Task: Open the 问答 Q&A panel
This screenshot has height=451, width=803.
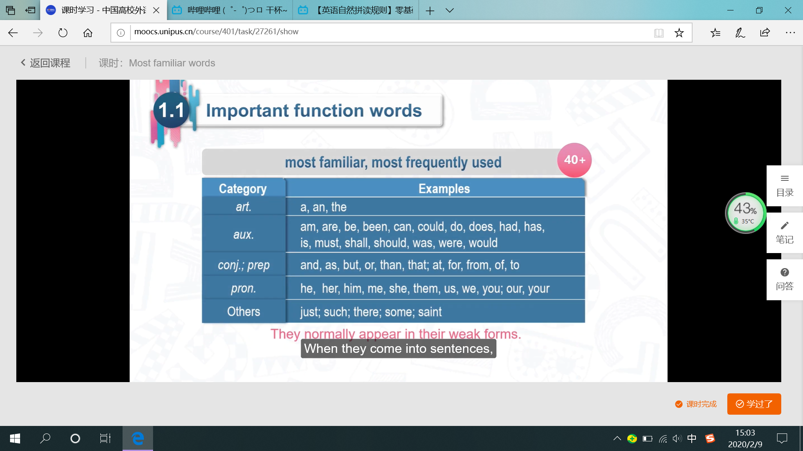Action: point(785,279)
